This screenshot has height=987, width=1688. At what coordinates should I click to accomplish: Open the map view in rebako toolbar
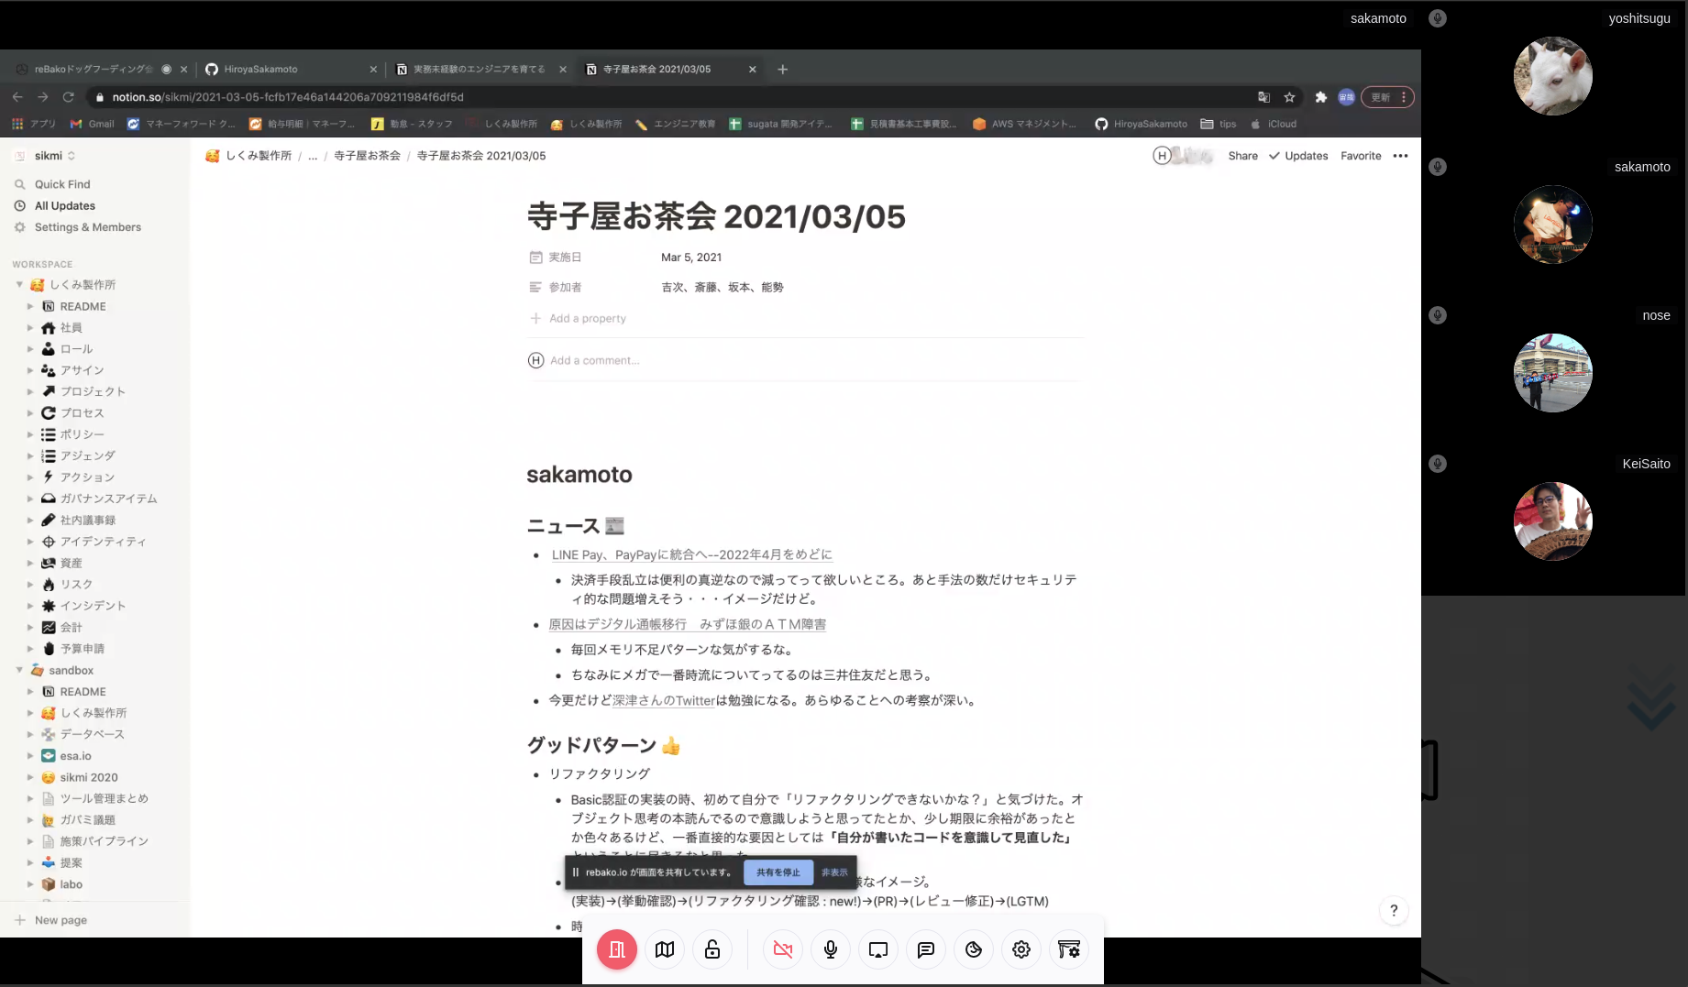pos(665,949)
